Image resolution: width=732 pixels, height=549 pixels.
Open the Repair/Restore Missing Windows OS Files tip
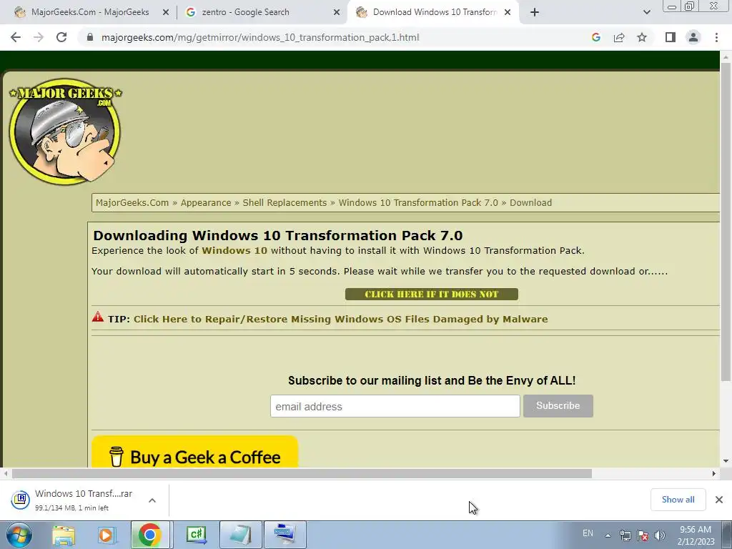tap(341, 320)
